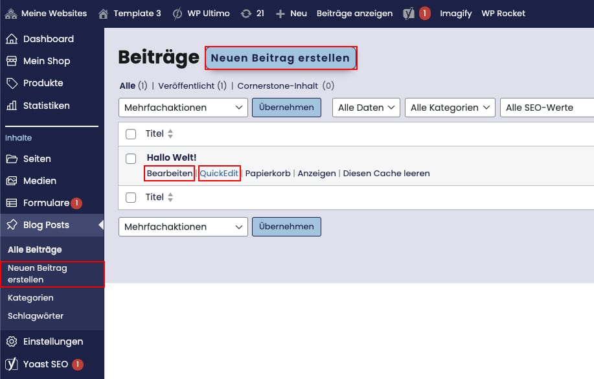Viewport: 594px width, 379px height.
Task: Click the Statistiken bar chart icon
Action: coord(12,106)
